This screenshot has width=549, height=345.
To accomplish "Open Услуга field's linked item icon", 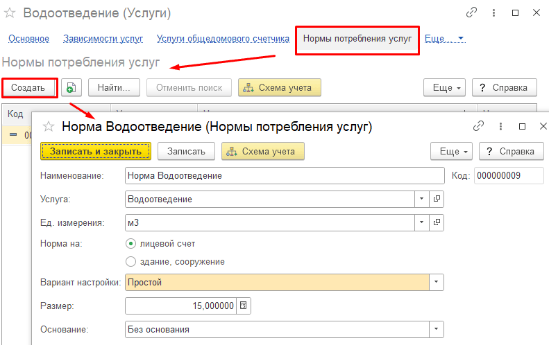I will tap(437, 199).
